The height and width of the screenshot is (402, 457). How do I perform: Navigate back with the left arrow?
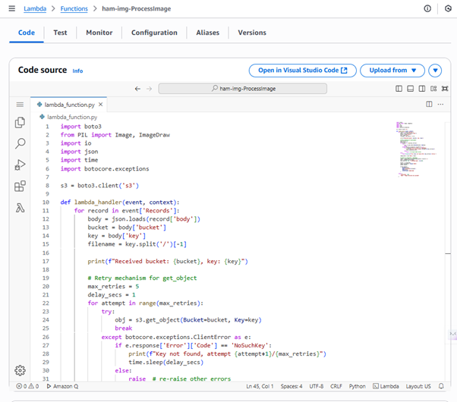pyautogui.click(x=137, y=89)
